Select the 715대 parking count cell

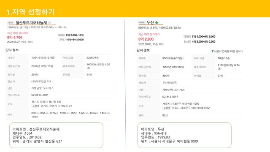point(229,67)
